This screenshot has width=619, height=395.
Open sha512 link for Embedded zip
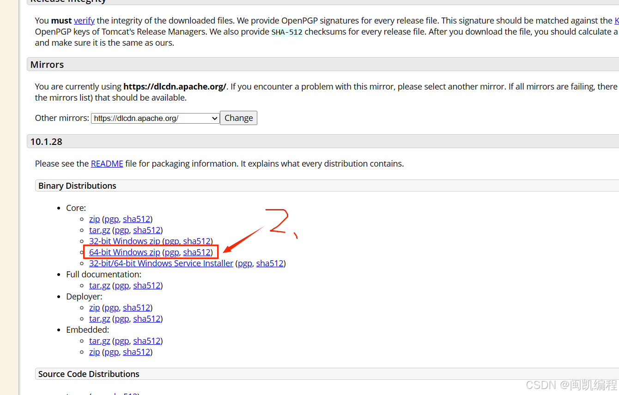pos(136,352)
